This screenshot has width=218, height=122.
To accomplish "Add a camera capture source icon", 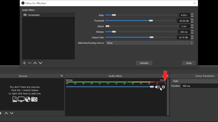I will click(34, 99).
